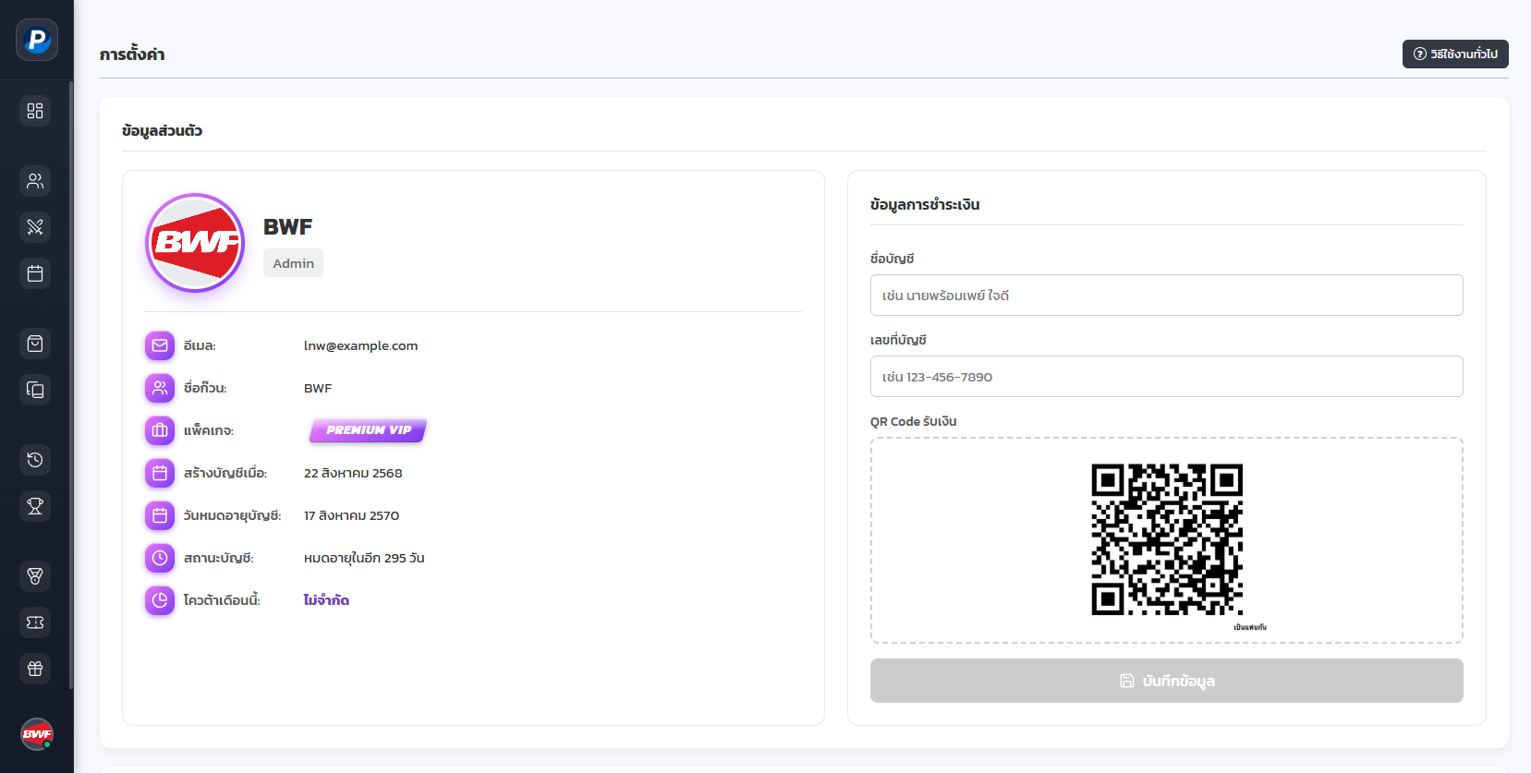Focus the เลขที่บัญชี account number field
The image size is (1531, 773).
point(1166,377)
